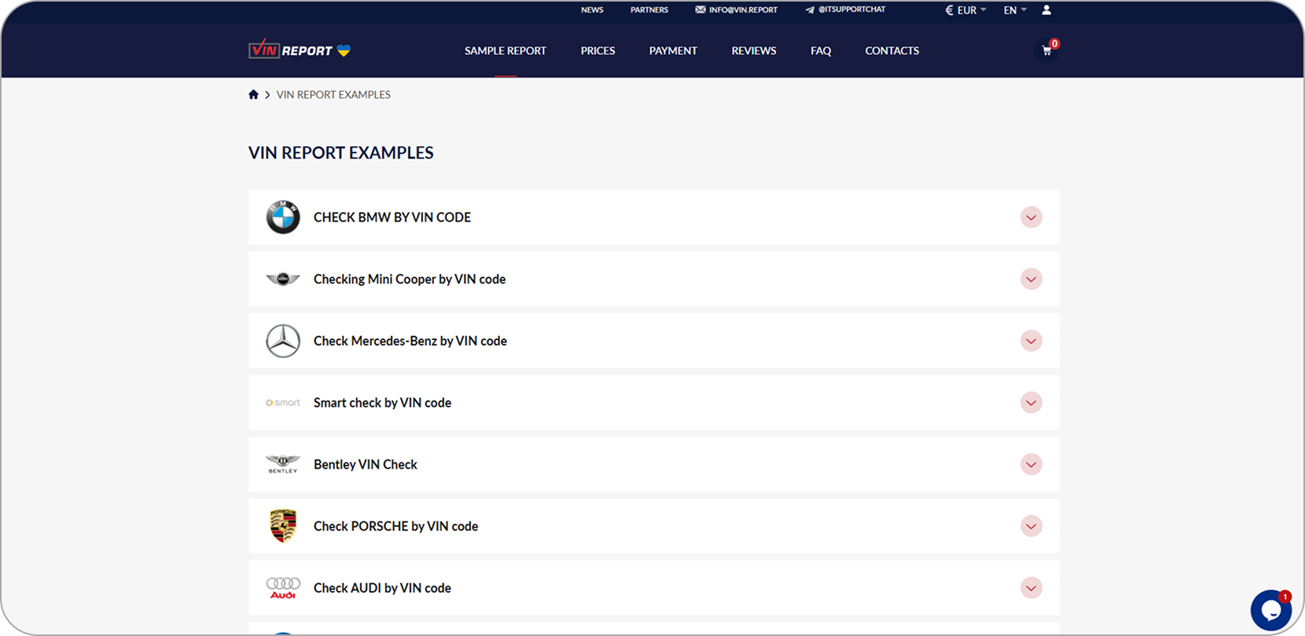The image size is (1305, 636).
Task: Go to Sample Report menu item
Action: click(x=505, y=50)
